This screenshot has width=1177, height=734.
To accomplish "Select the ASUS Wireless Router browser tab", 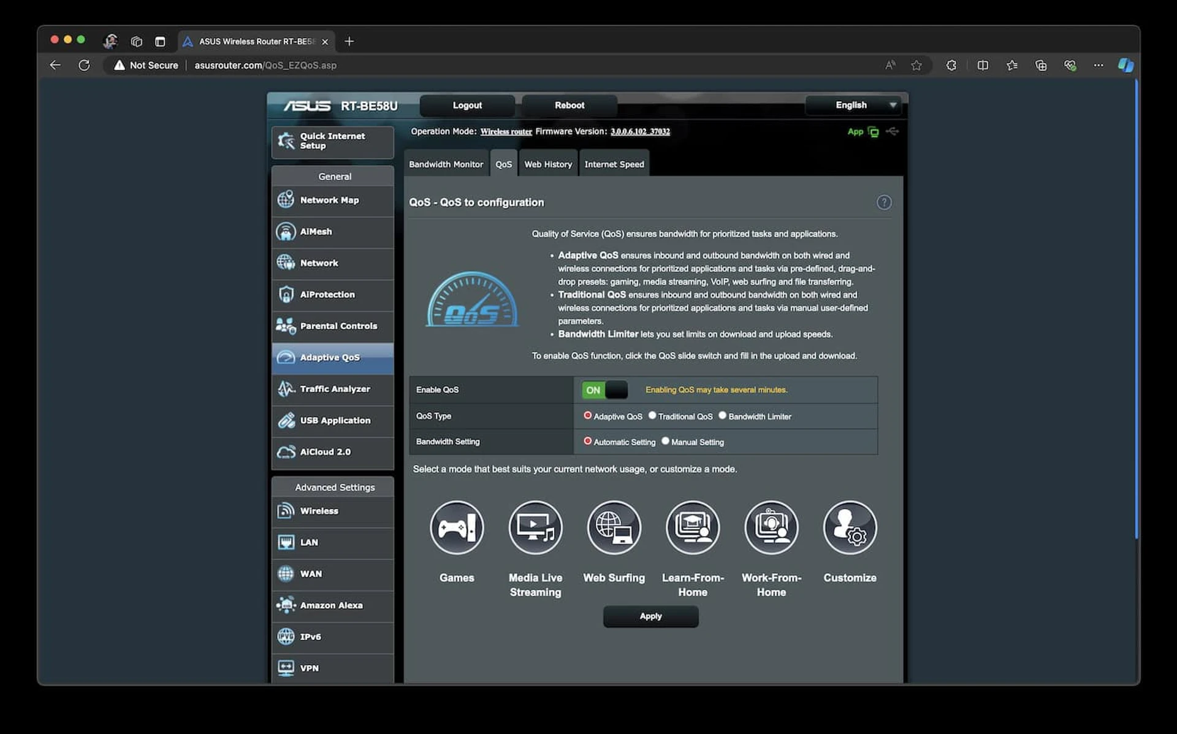I will (256, 41).
